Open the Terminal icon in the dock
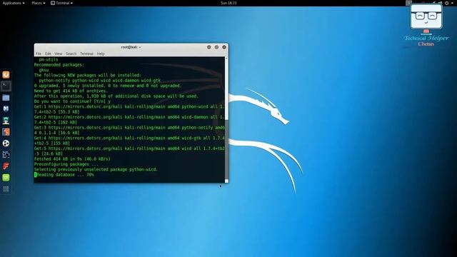The width and height of the screenshot is (457, 257). [6, 86]
